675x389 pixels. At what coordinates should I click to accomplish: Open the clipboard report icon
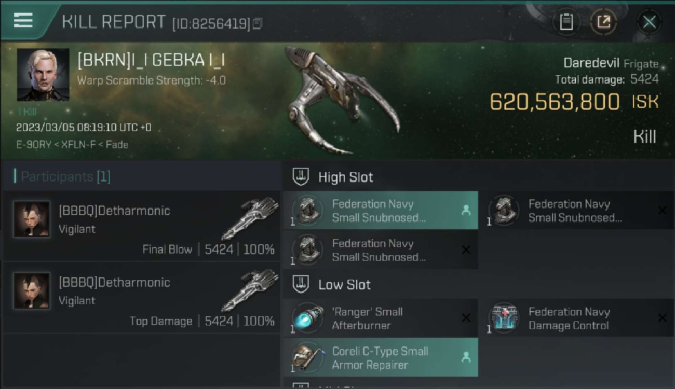coord(566,22)
